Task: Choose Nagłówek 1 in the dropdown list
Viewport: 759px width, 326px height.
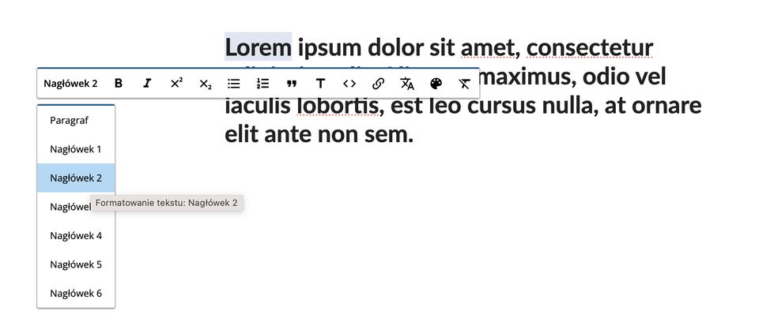Action: 76,149
